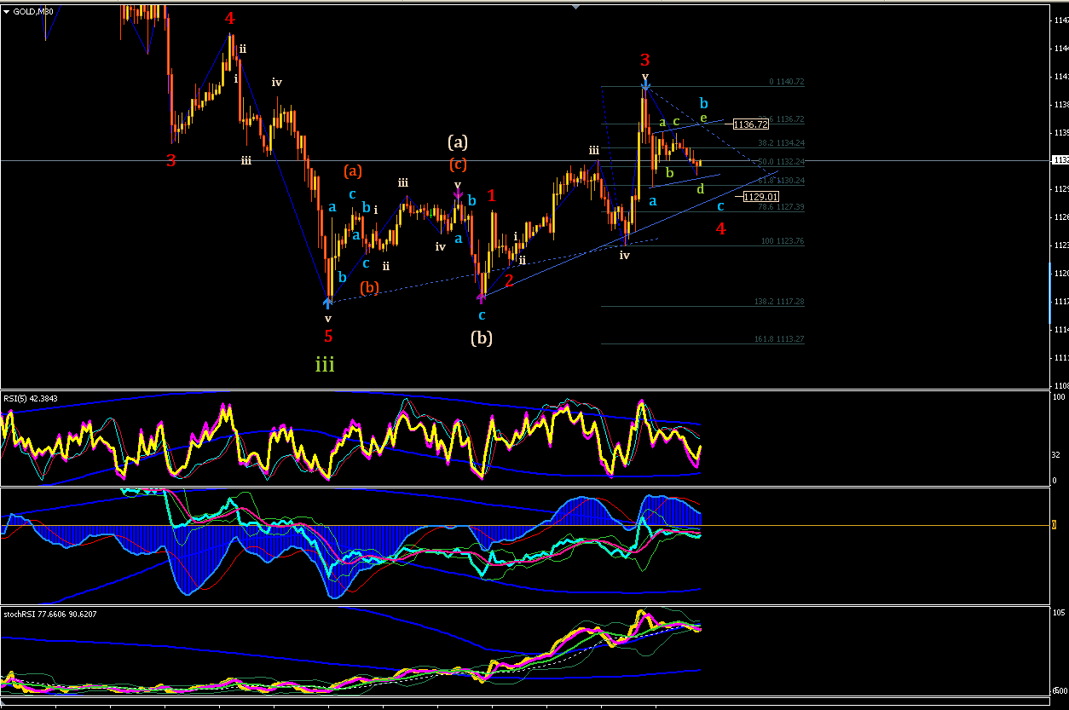Select the red 4 label near the right trendline
This screenshot has height=710, width=1069.
click(721, 228)
